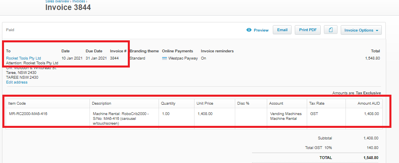Click the Disc % column header
Screen dimensions: 399x163
251,103
